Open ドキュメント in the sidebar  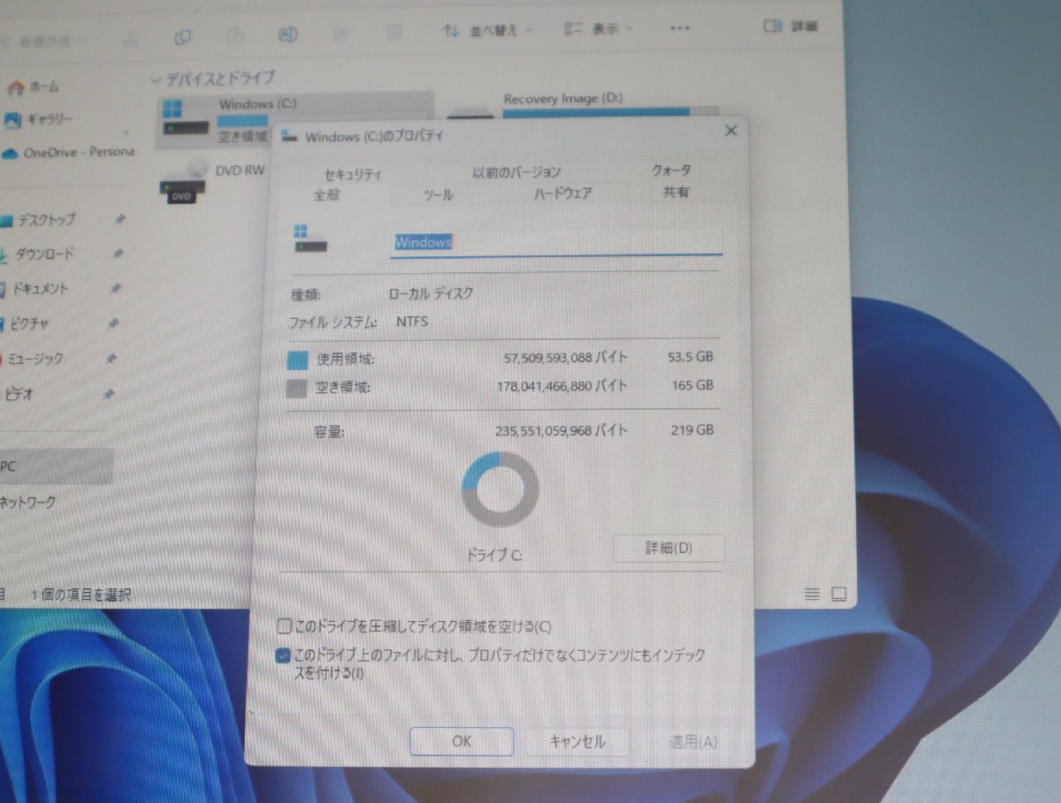click(x=34, y=289)
